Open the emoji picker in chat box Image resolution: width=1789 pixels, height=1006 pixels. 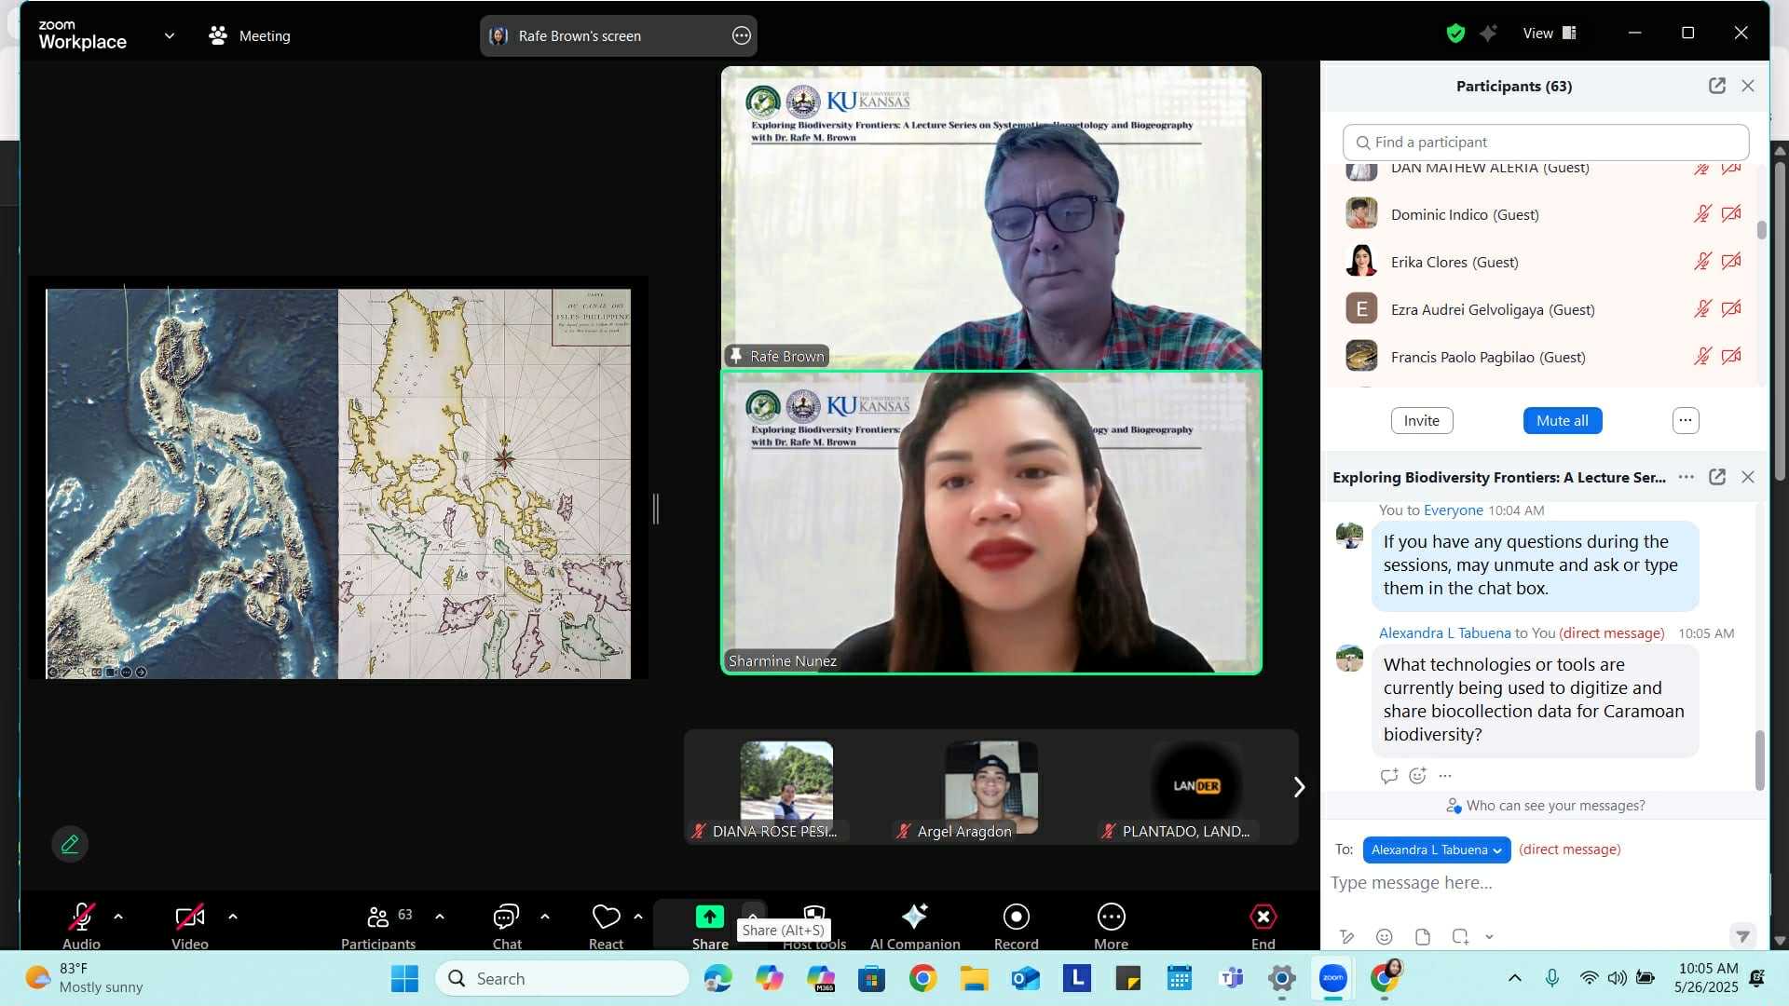1385,937
